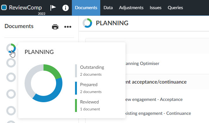This screenshot has height=123, width=209.
Task: Open the Issues tab
Action: 155,8
